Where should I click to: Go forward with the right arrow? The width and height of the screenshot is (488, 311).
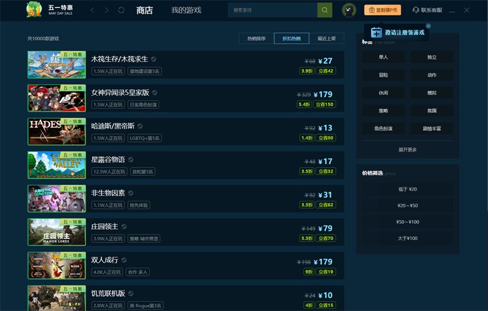pyautogui.click(x=107, y=10)
